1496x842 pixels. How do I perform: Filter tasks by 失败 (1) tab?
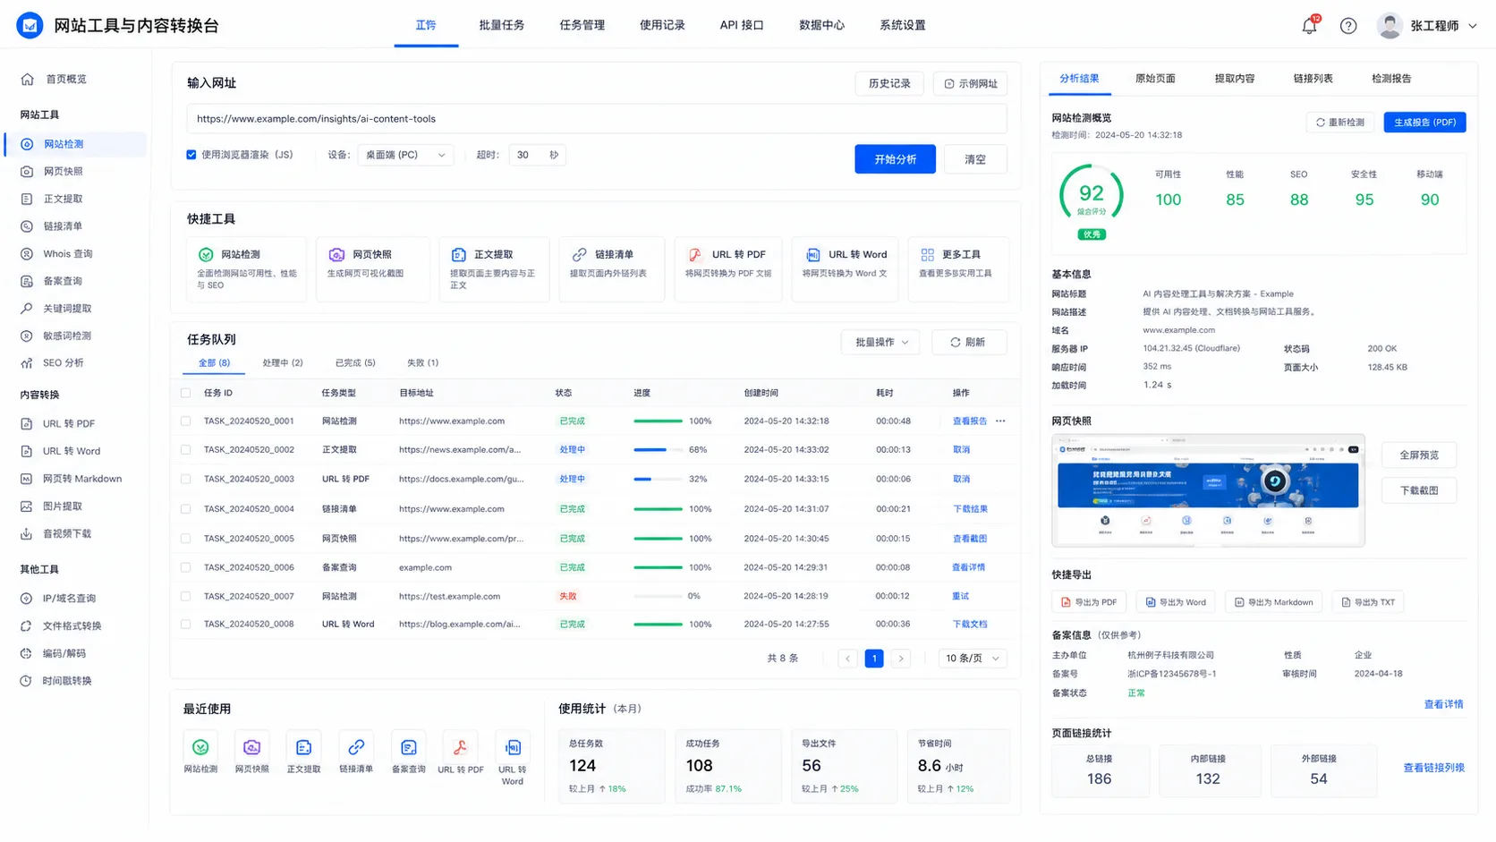[422, 363]
